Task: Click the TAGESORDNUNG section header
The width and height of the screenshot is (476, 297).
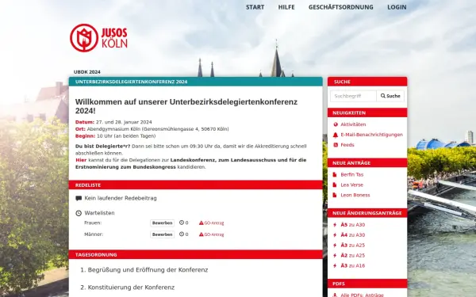Action: click(195, 254)
